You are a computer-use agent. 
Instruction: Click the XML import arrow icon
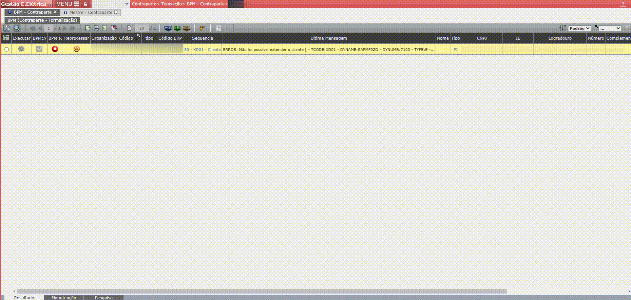click(x=203, y=28)
